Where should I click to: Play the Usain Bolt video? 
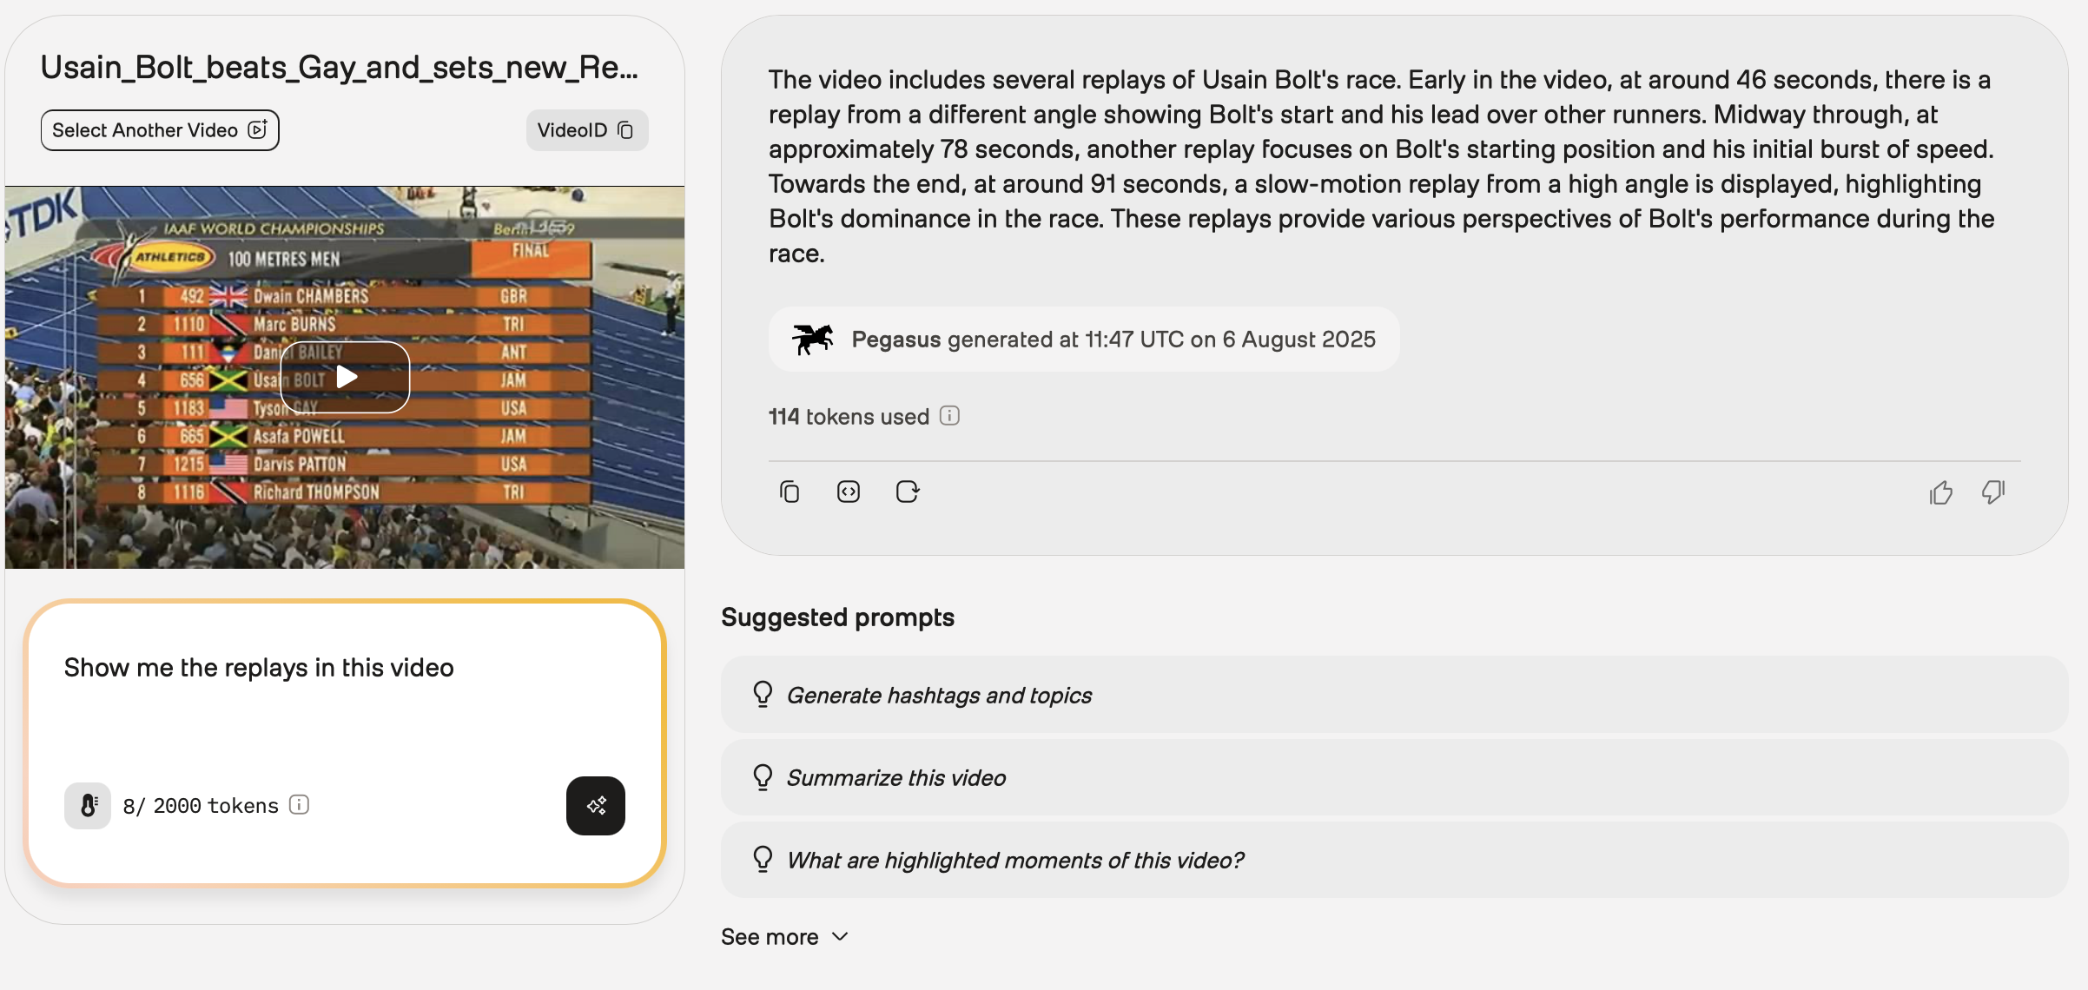click(x=346, y=377)
